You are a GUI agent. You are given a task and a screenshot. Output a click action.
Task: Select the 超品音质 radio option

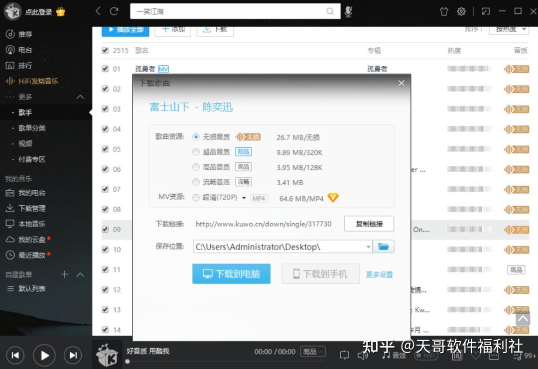coord(196,151)
